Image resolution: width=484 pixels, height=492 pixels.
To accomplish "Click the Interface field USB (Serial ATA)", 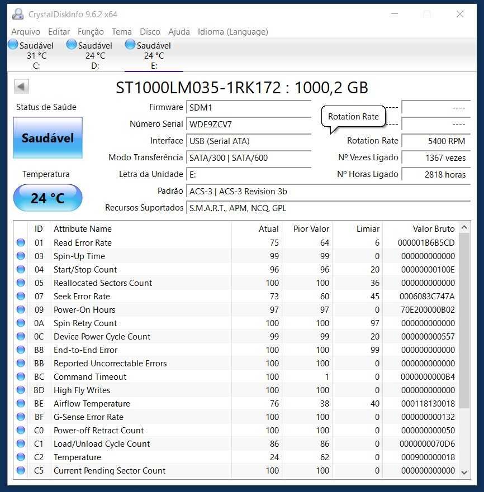I will (249, 141).
